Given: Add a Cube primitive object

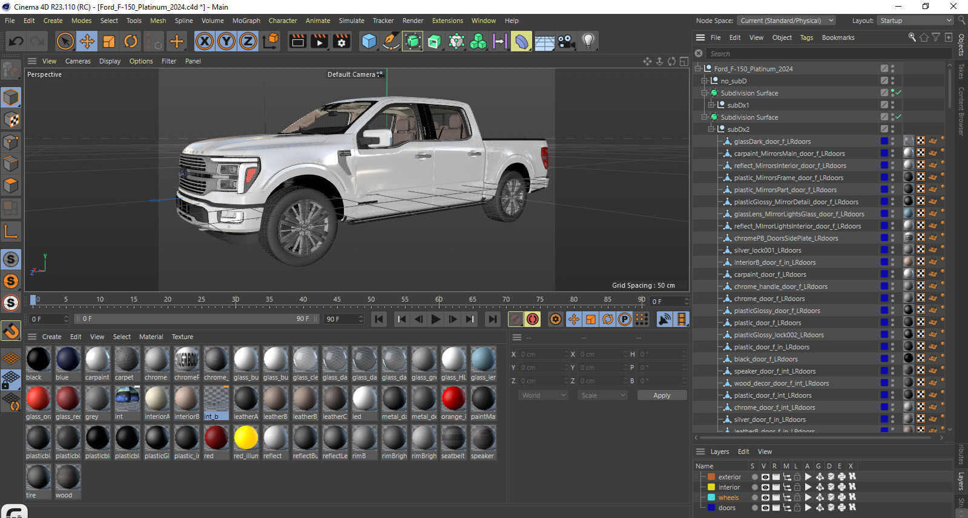Looking at the screenshot, I should 369,41.
